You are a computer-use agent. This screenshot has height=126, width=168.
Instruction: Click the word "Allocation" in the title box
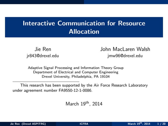tap(84, 32)
